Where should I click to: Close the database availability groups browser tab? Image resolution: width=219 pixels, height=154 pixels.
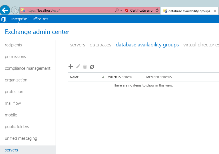pos(215,11)
